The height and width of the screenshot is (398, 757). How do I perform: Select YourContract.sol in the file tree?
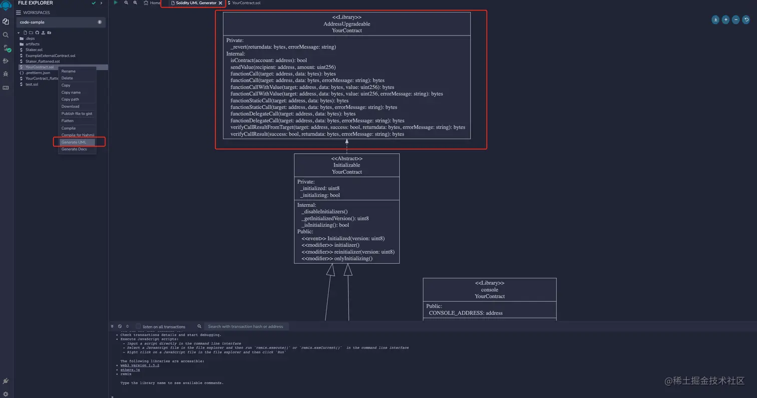point(39,67)
